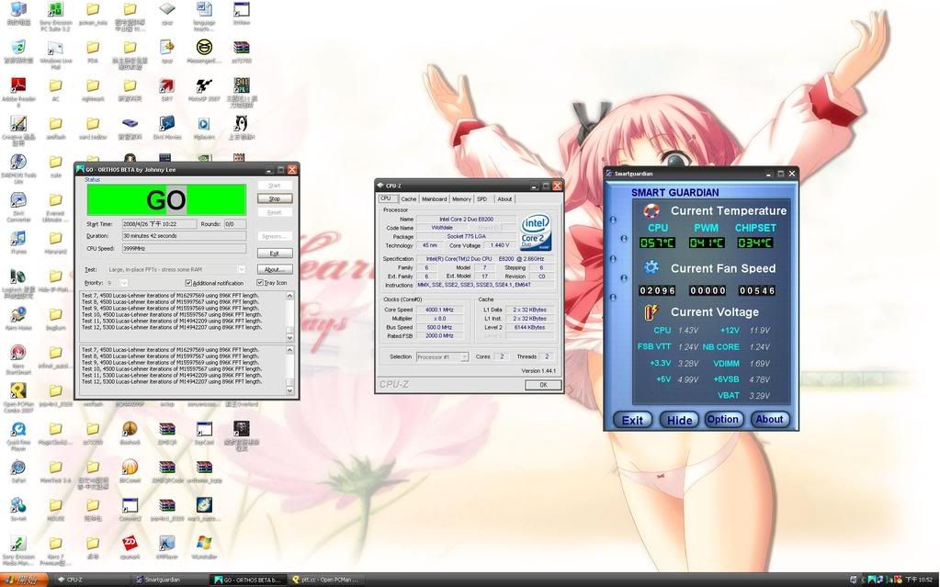Click the Exit button in ORTHOS
This screenshot has width=940, height=587.
coord(275,253)
